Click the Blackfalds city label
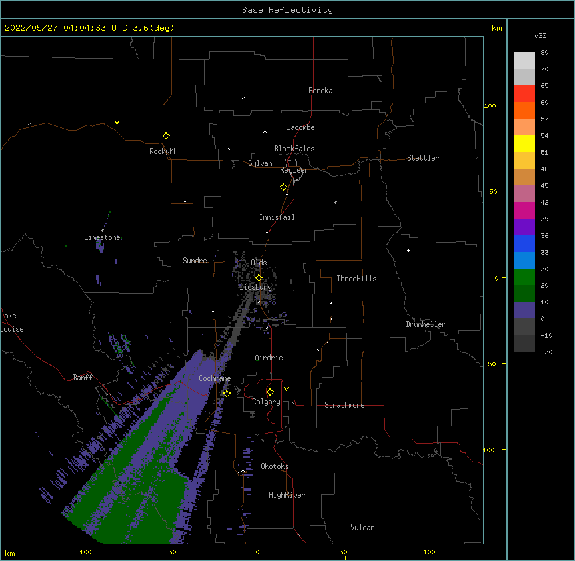575x561 pixels. click(294, 149)
